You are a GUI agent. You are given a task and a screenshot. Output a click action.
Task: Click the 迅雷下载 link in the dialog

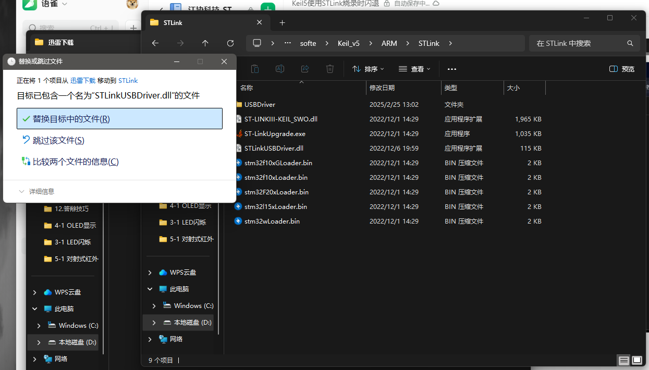click(83, 81)
